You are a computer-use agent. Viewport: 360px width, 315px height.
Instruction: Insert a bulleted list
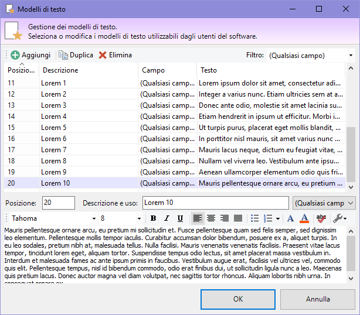pyautogui.click(x=255, y=218)
